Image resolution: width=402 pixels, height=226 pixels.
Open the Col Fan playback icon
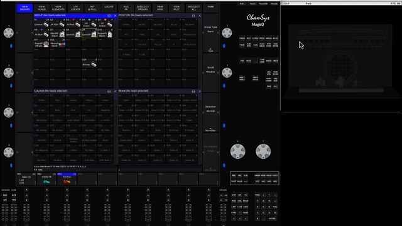[67, 181]
